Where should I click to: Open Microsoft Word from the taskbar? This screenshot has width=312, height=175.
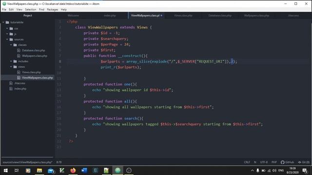click(x=84, y=171)
